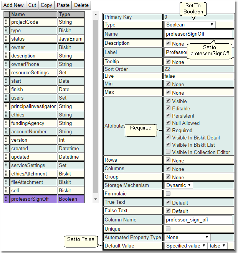Toggle the Required attribute checkbox
This screenshot has width=238, height=254.
pos(168,130)
